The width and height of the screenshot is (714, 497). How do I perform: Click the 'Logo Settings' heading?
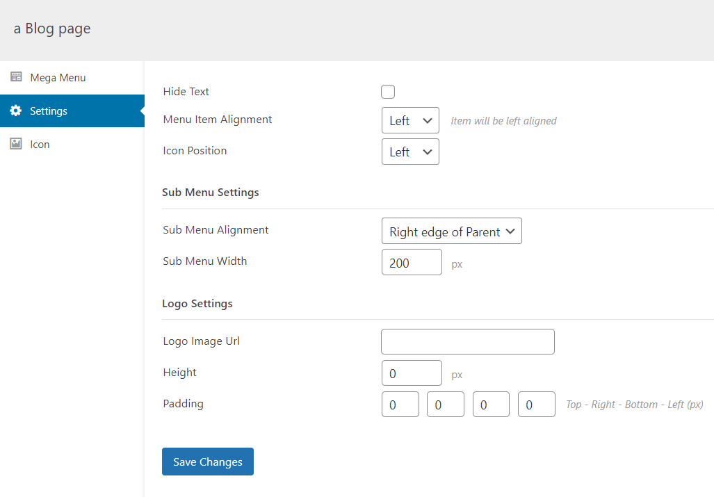197,304
